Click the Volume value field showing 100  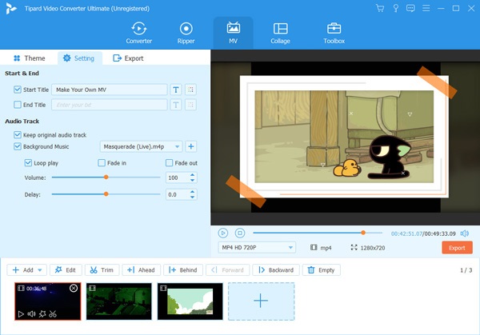tap(178, 177)
